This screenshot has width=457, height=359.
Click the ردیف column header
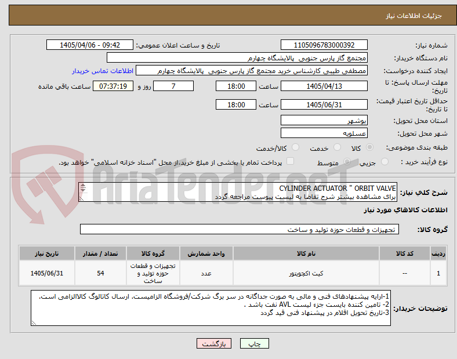click(x=438, y=253)
